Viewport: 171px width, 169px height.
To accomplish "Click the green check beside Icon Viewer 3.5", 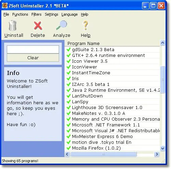I will (69, 61).
